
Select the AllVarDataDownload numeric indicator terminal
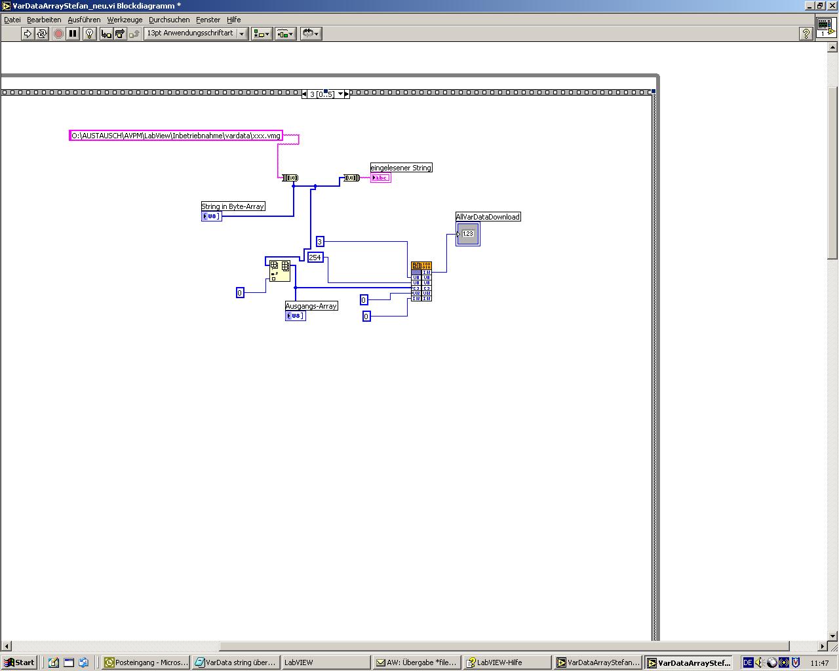pyautogui.click(x=468, y=234)
